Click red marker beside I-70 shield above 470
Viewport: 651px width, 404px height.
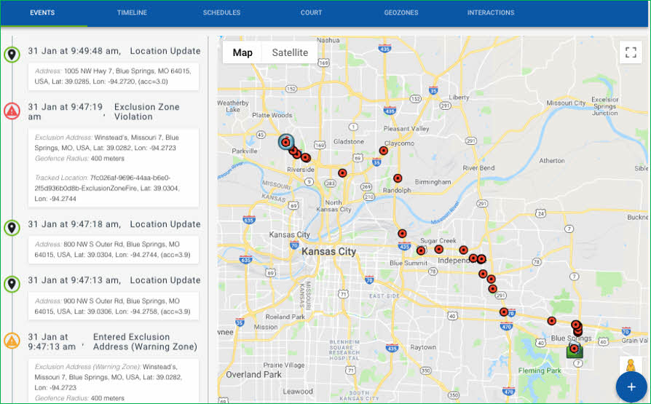point(504,312)
